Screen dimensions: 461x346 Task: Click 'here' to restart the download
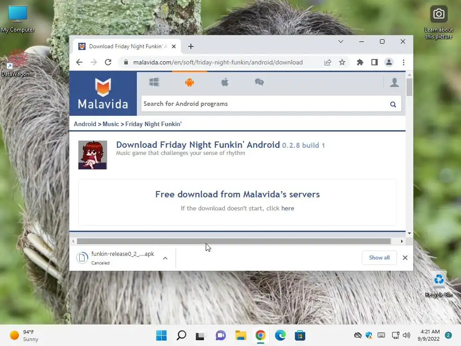[x=288, y=208]
